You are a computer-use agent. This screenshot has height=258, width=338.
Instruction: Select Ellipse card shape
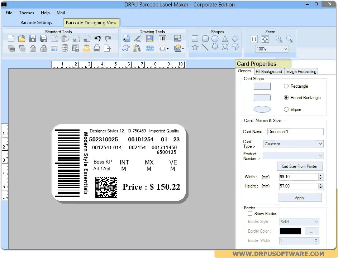coord(286,109)
